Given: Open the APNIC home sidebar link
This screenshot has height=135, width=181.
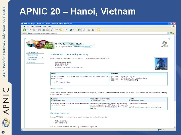Looking at the screenshot, I should [31, 62].
